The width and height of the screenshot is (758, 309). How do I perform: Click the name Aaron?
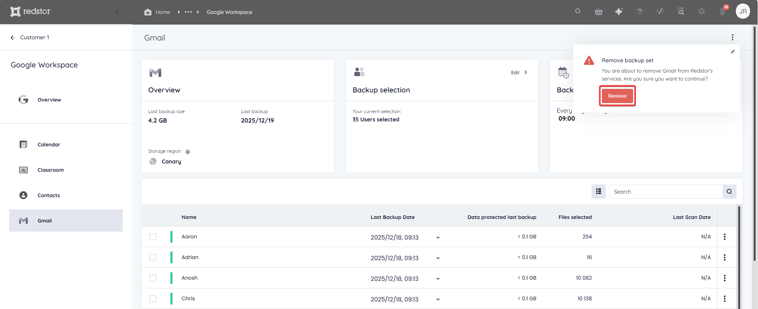click(x=189, y=237)
